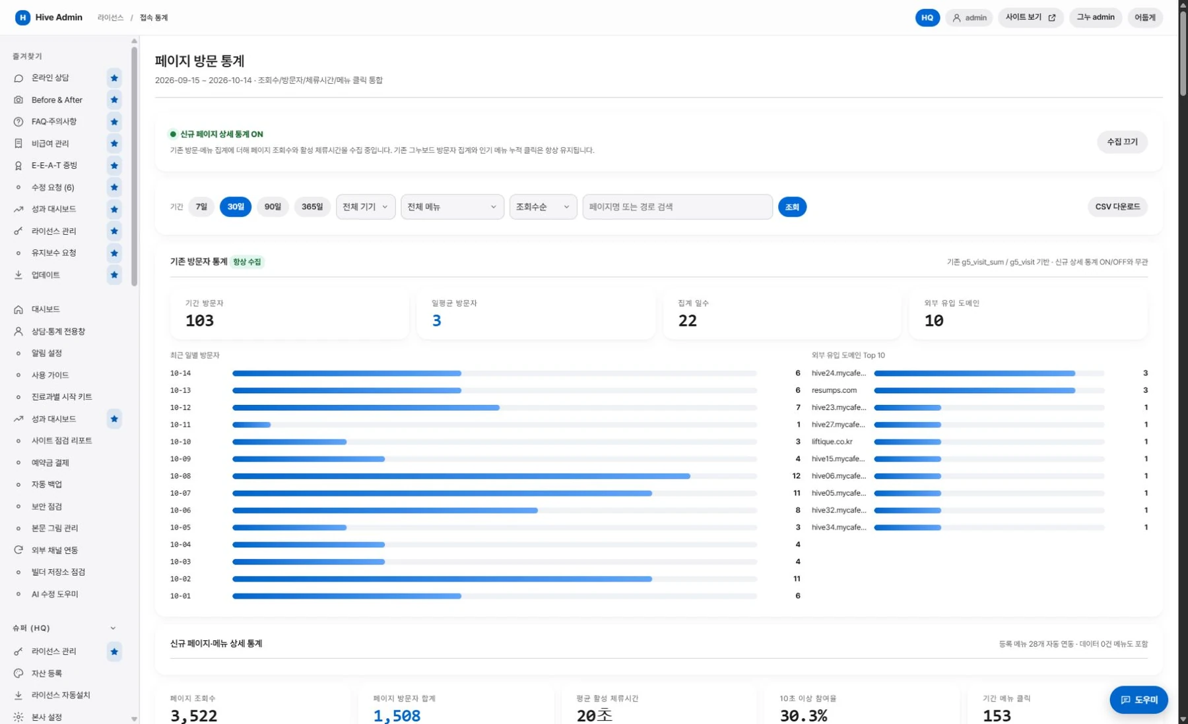The height and width of the screenshot is (724, 1188).
Task: Select the 30일 period tab
Action: pyautogui.click(x=236, y=207)
